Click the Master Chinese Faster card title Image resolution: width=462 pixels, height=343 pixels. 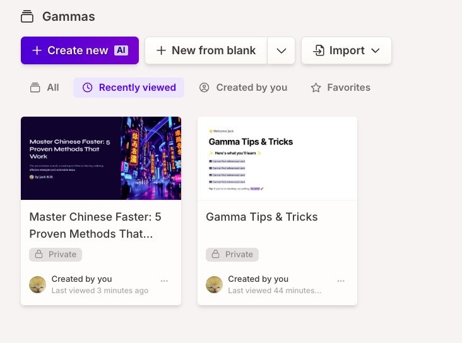tap(95, 225)
